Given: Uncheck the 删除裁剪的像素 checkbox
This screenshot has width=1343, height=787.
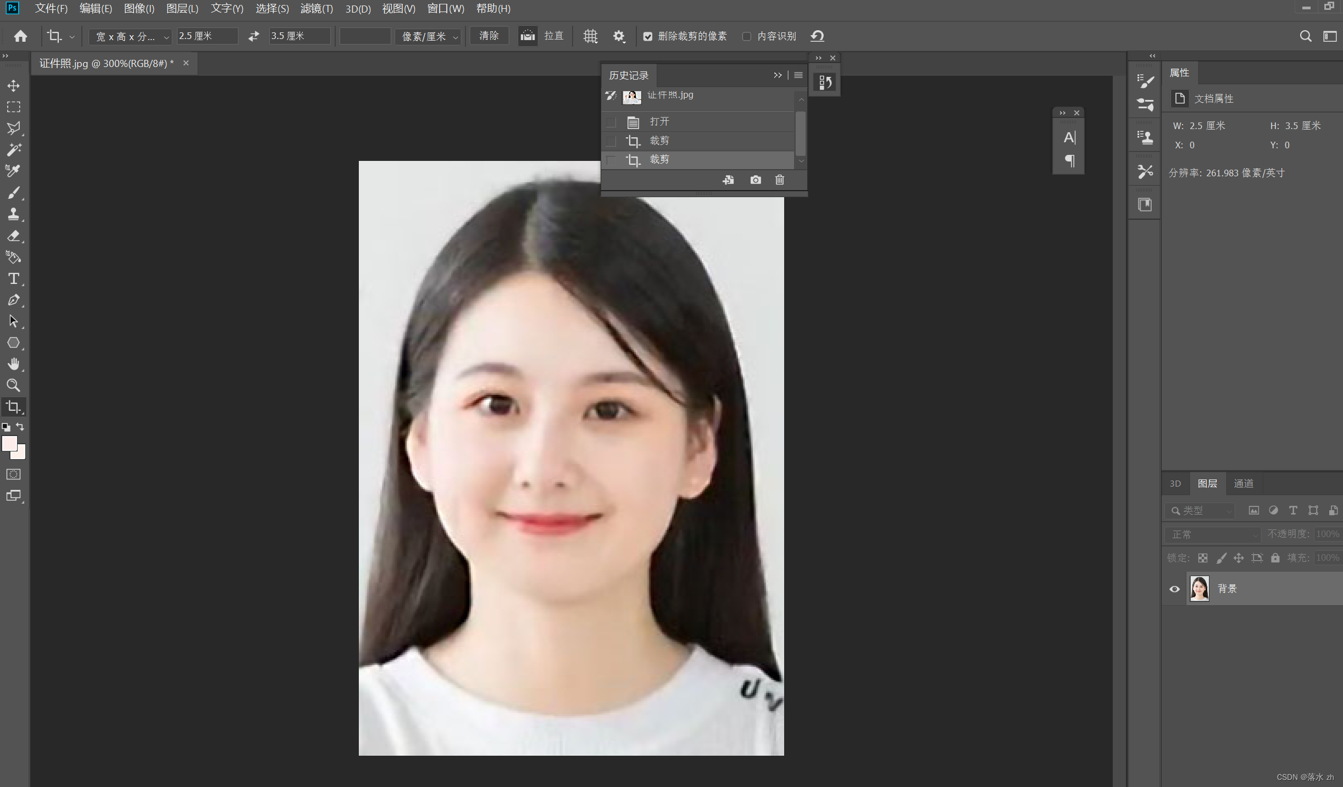Looking at the screenshot, I should coord(648,36).
